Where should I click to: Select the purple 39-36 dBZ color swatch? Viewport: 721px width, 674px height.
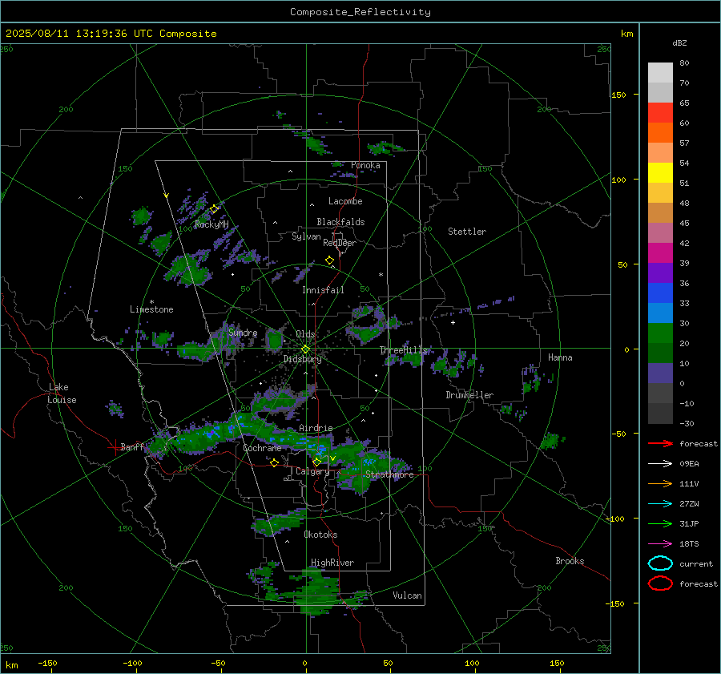(660, 273)
